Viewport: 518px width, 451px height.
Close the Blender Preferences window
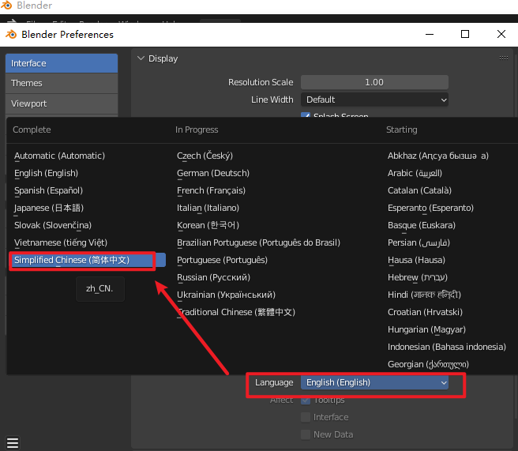(x=501, y=34)
